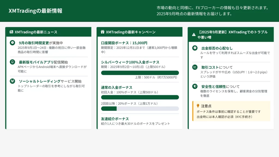Click the clock icon next to 9月の取引時間変更
The height and width of the screenshot is (157, 279).
pos(12,43)
